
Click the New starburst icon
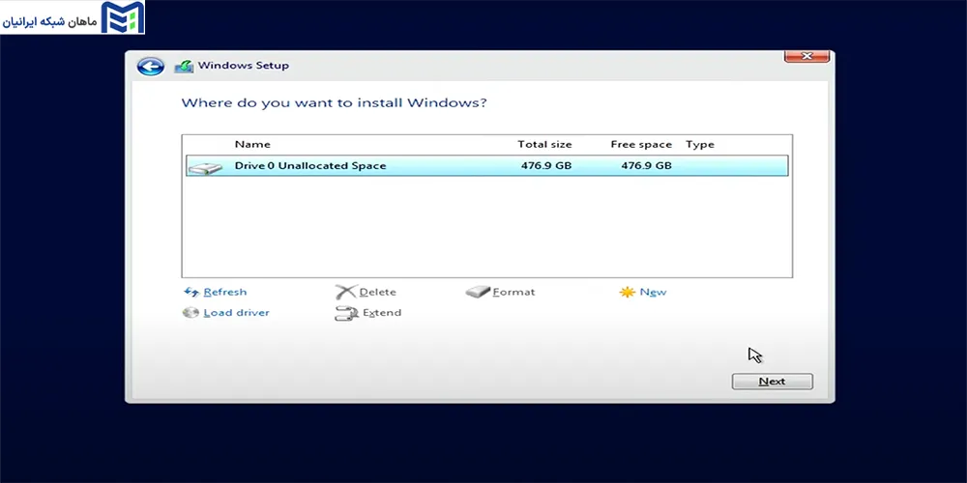[628, 292]
